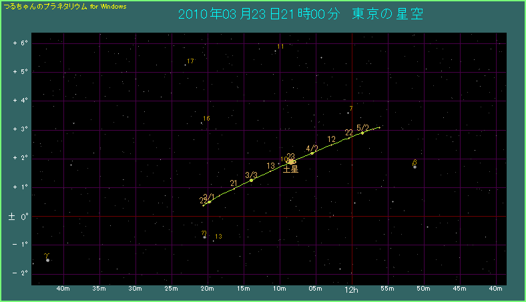Image resolution: width=526 pixels, height=302 pixels.
Task: Select the 5/2 track position marker
Action: pos(362,133)
